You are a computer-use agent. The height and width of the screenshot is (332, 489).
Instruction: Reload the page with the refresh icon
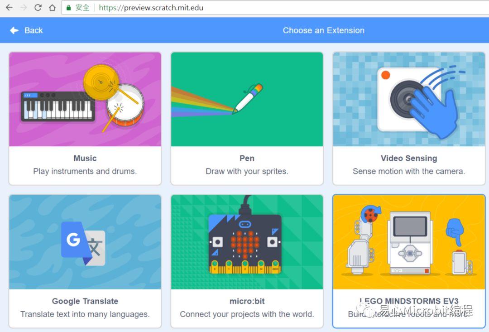tap(38, 8)
